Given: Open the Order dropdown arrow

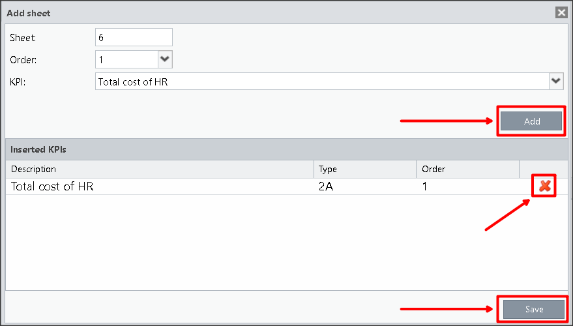Looking at the screenshot, I should 165,59.
